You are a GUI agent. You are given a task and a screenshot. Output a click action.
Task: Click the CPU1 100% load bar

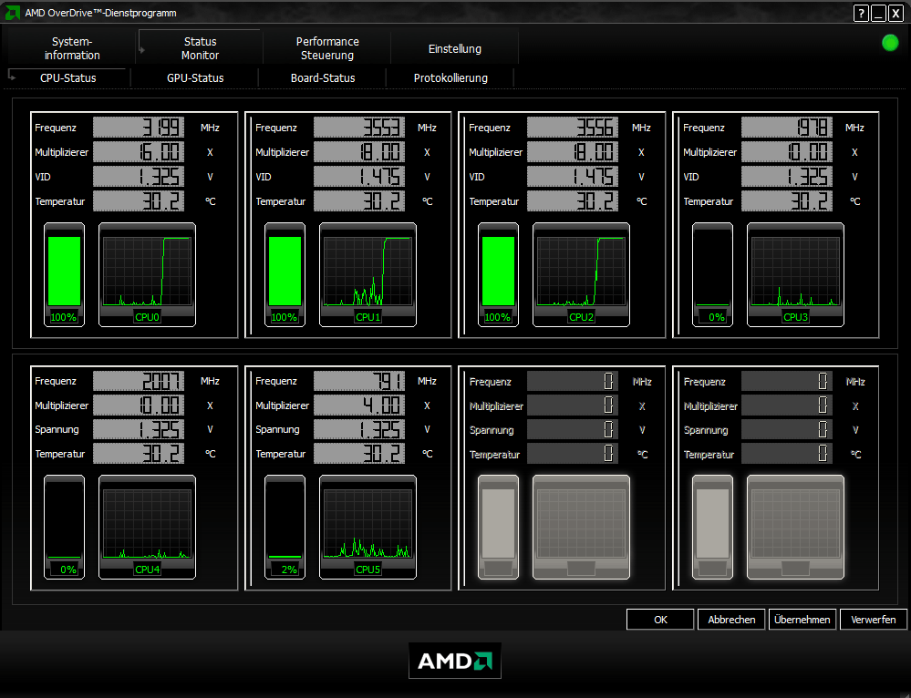point(285,274)
